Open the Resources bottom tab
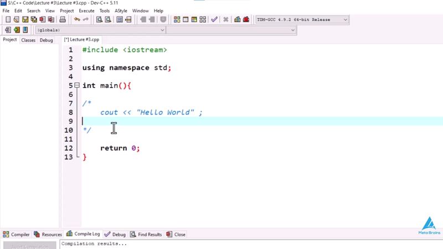The height and width of the screenshot is (249, 443). coord(48,234)
